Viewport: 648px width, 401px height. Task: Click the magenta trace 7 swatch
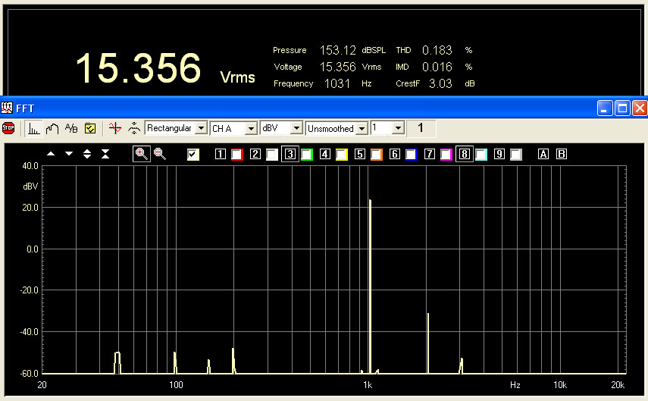(446, 155)
